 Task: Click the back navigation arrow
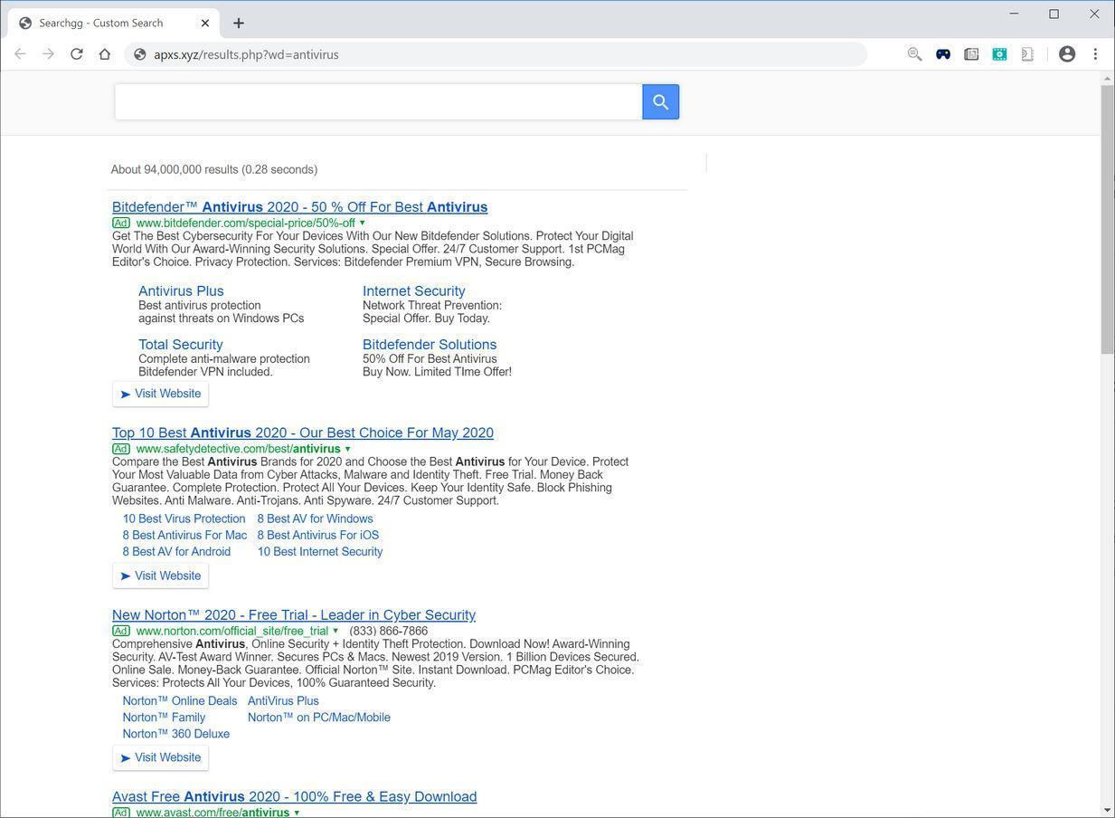[x=20, y=54]
